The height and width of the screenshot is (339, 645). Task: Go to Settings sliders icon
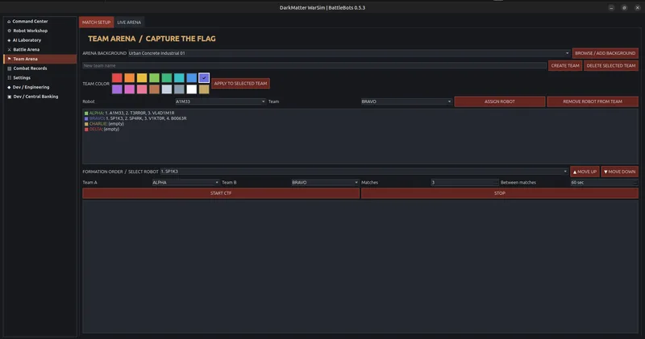click(9, 77)
